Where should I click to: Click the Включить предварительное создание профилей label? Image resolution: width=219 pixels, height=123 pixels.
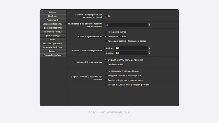point(89,16)
